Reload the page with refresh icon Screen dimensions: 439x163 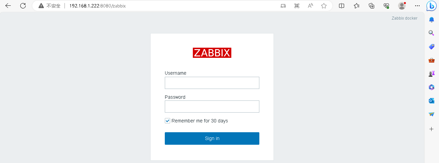(x=23, y=6)
